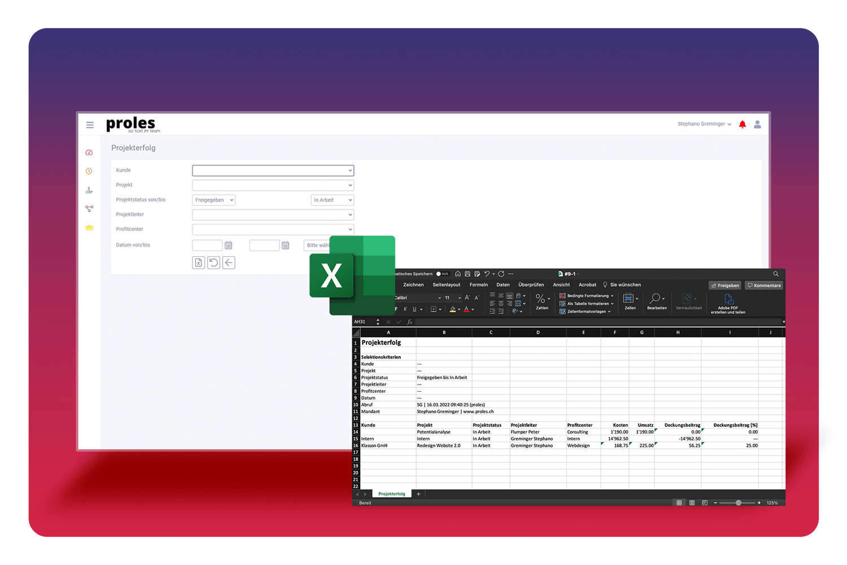The image size is (847, 565).
Task: Open the red notification bell
Action: pyautogui.click(x=743, y=124)
